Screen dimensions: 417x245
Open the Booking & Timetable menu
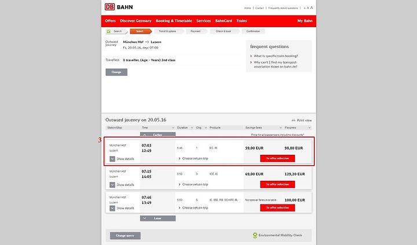click(174, 21)
